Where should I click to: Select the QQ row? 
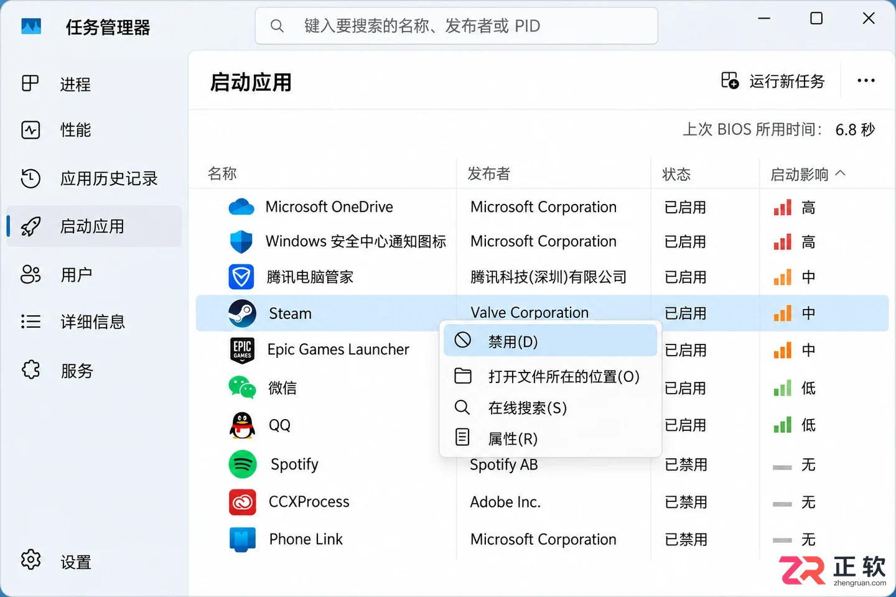tap(542, 425)
